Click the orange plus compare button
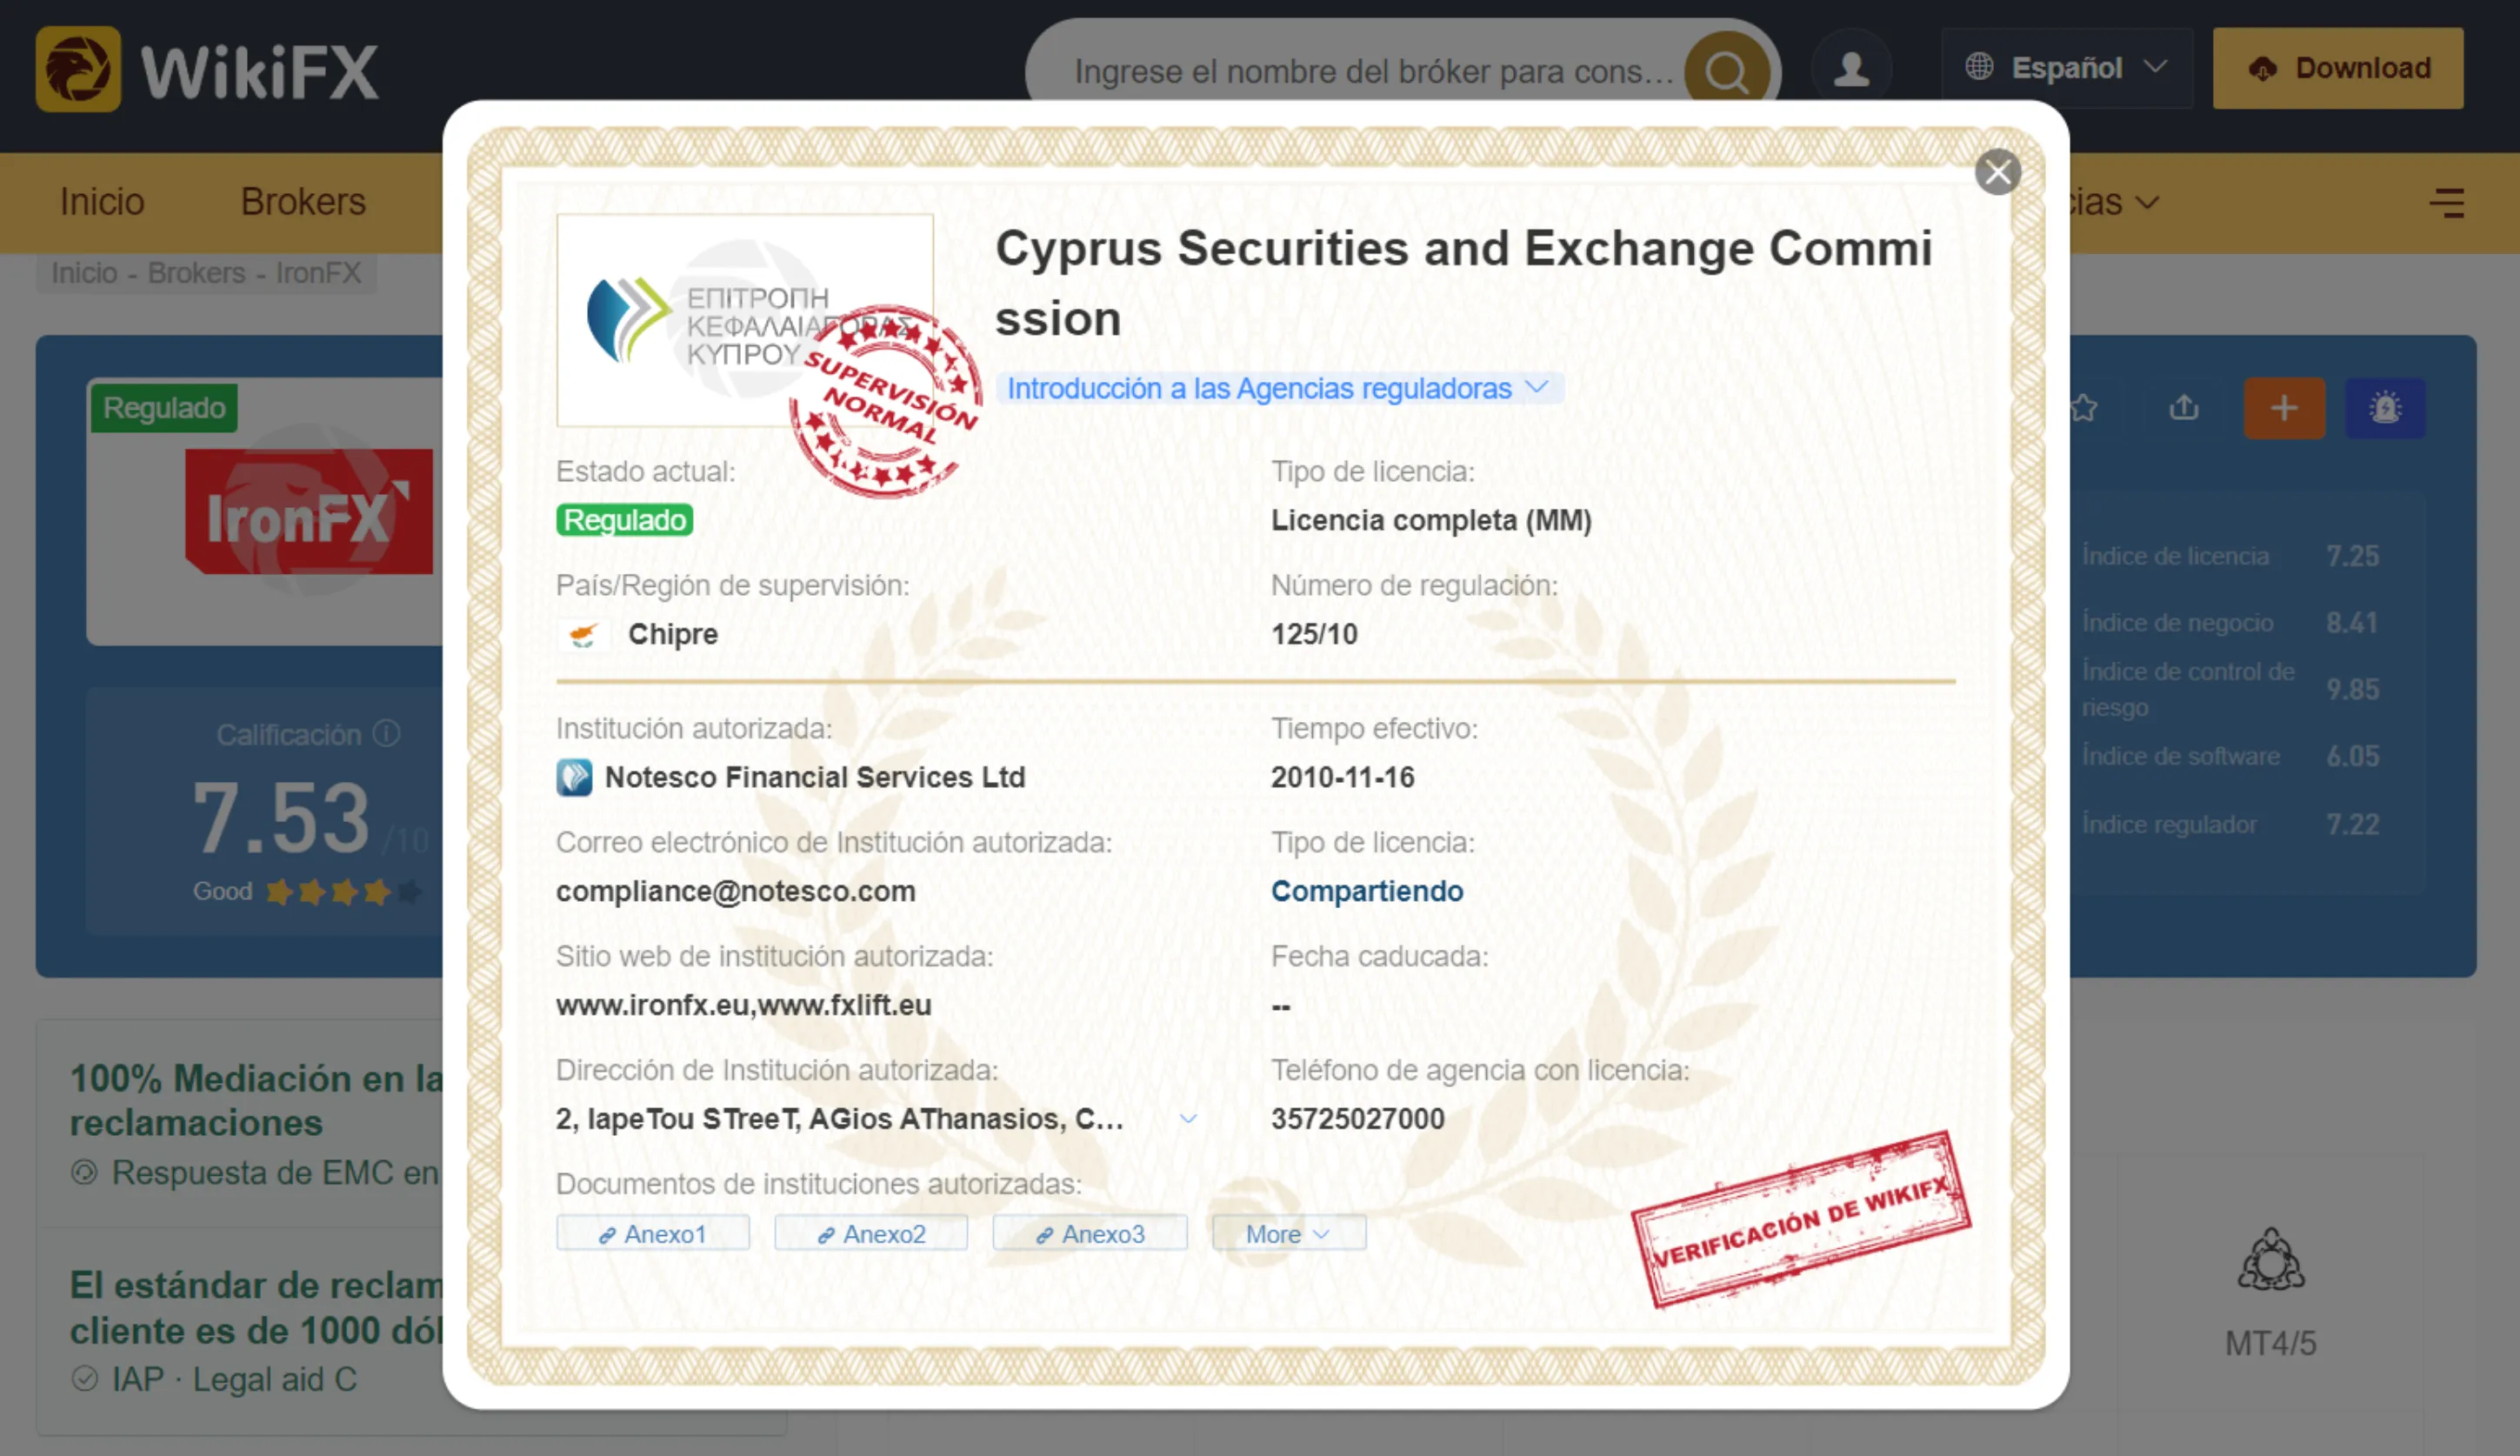Viewport: 2520px width, 1456px height. coord(2284,408)
